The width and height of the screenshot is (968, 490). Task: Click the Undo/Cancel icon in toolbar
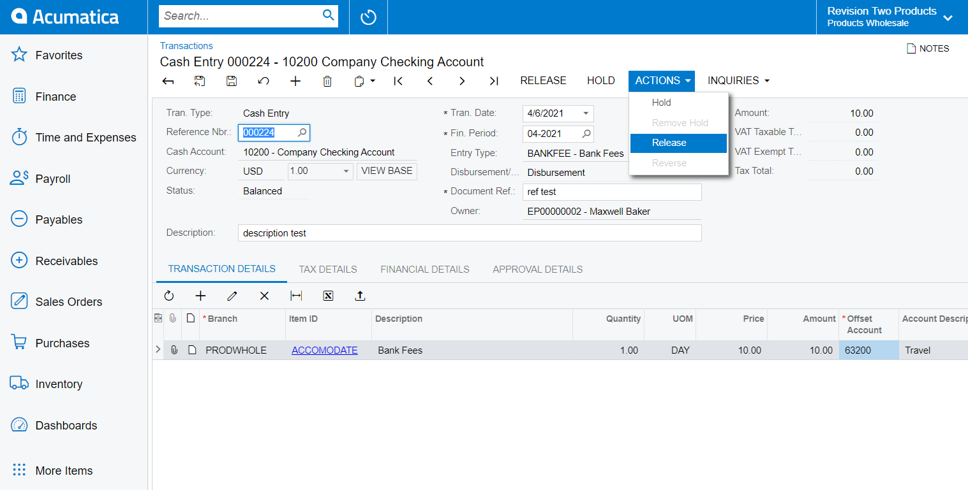tap(264, 81)
